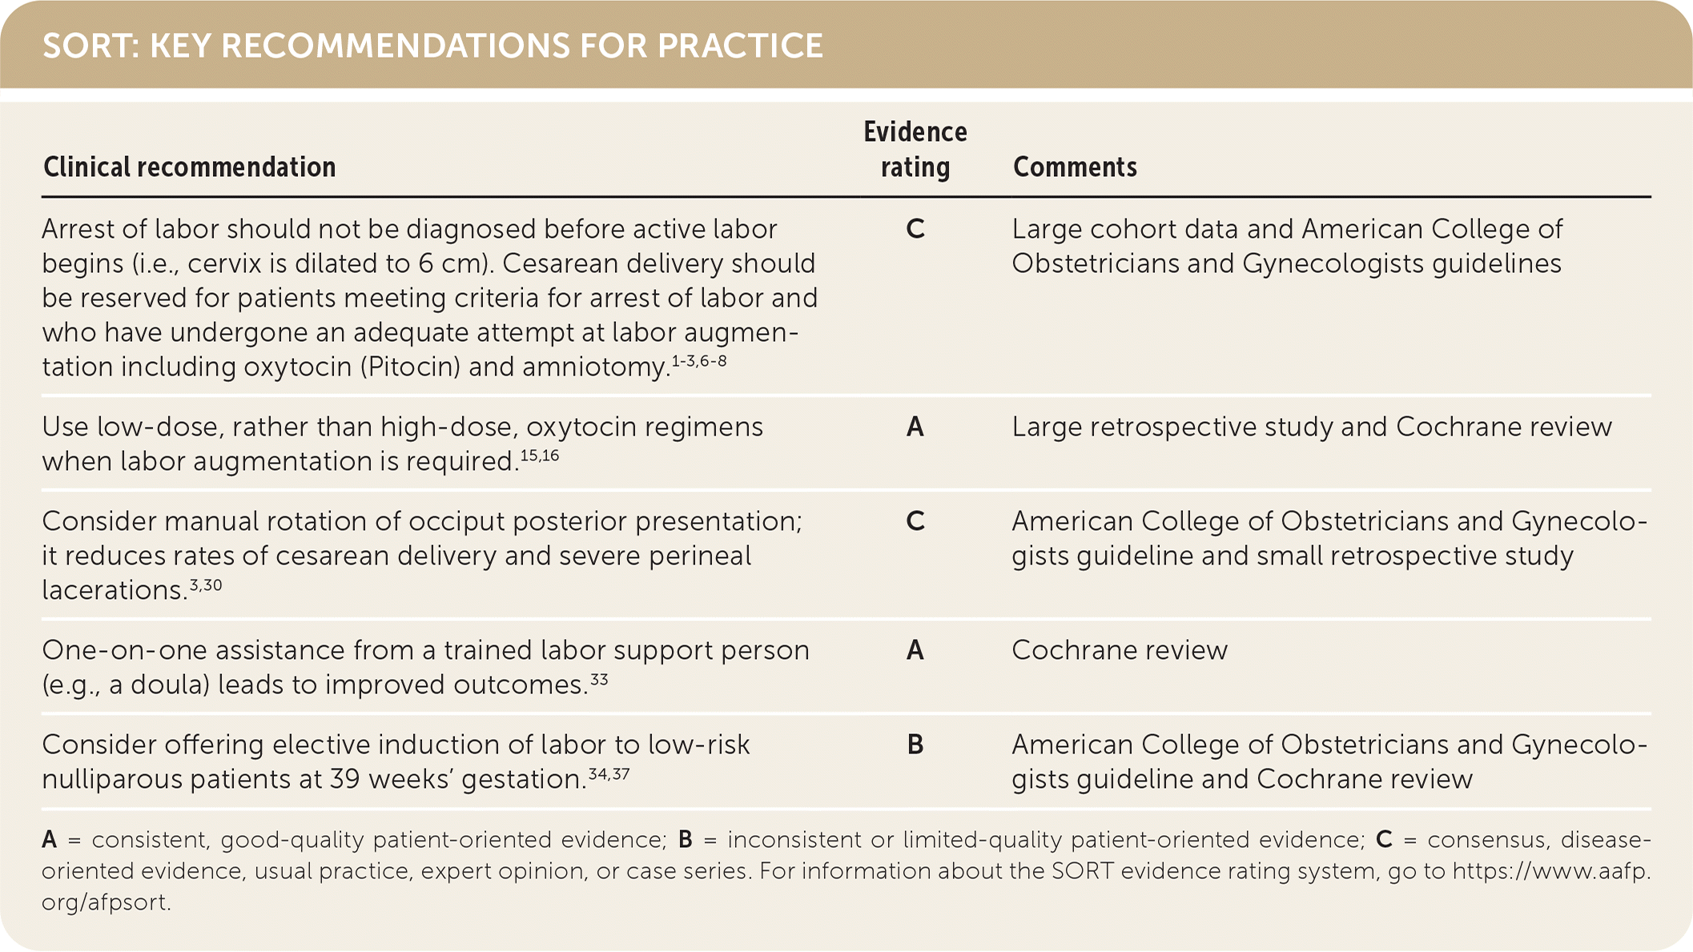1693x952 pixels.
Task: Click the Comments column header
Action: click(x=1075, y=167)
